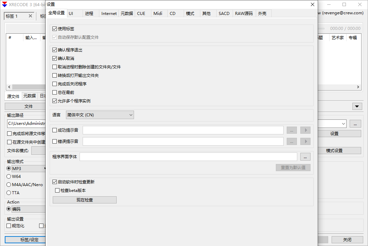This screenshot has width=368, height=246.
Task: Enable the 检查beta版本 checkbox
Action: coord(57,191)
